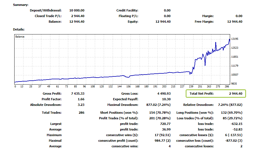
Task: Select the Equity value 12 944.40
Action: [x=163, y=22]
